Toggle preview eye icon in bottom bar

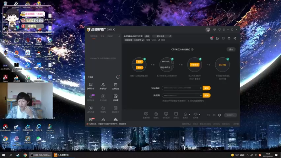214,115
